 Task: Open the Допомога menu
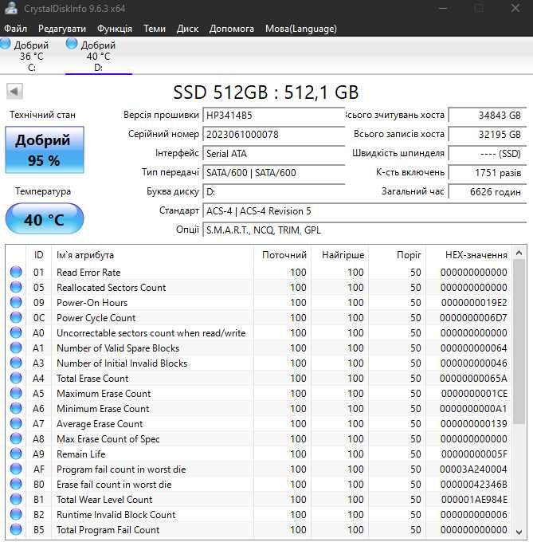[x=232, y=29]
